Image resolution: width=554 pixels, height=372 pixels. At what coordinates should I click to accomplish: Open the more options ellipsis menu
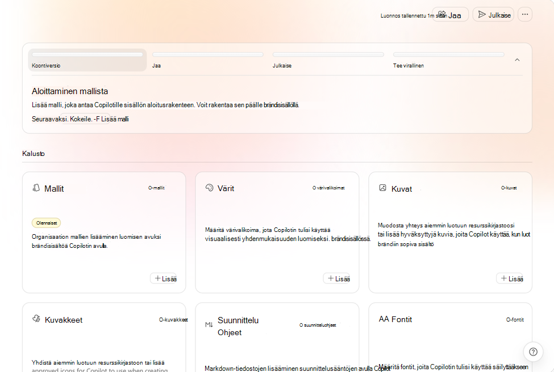click(x=525, y=14)
